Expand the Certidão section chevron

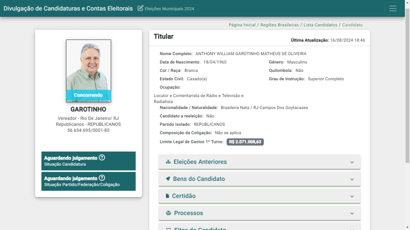352,196
